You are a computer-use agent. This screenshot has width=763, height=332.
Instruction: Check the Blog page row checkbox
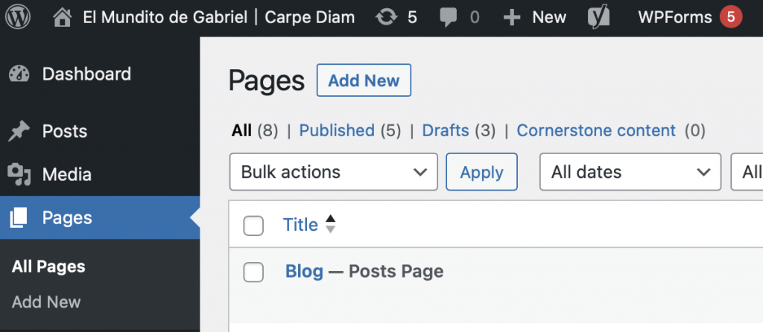(253, 272)
